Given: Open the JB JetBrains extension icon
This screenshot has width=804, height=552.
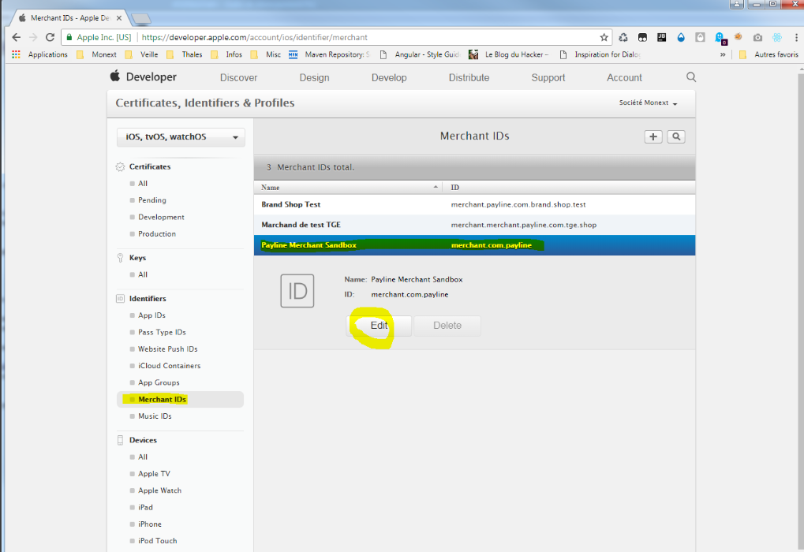Looking at the screenshot, I should (x=661, y=37).
